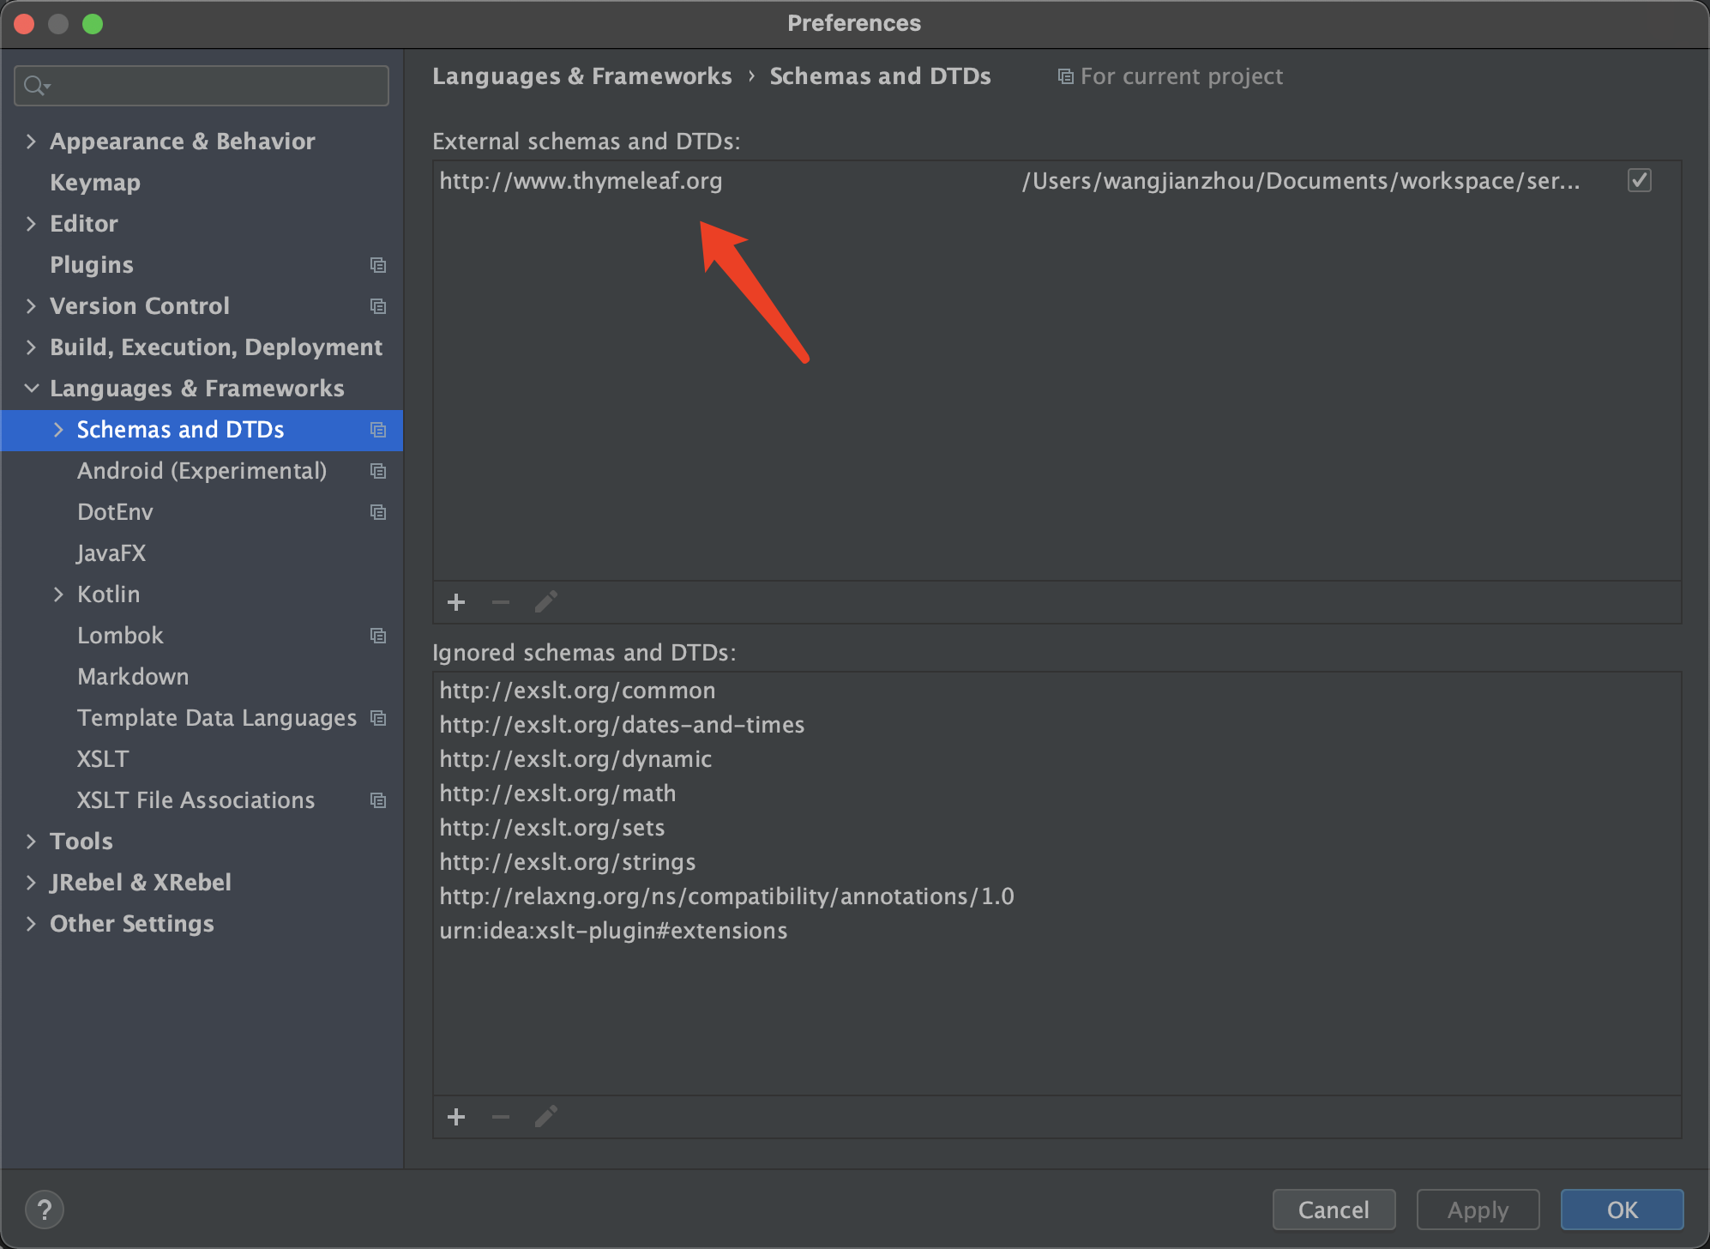The width and height of the screenshot is (1710, 1249).
Task: Click project-level icon next to Lombok
Action: pos(378,636)
